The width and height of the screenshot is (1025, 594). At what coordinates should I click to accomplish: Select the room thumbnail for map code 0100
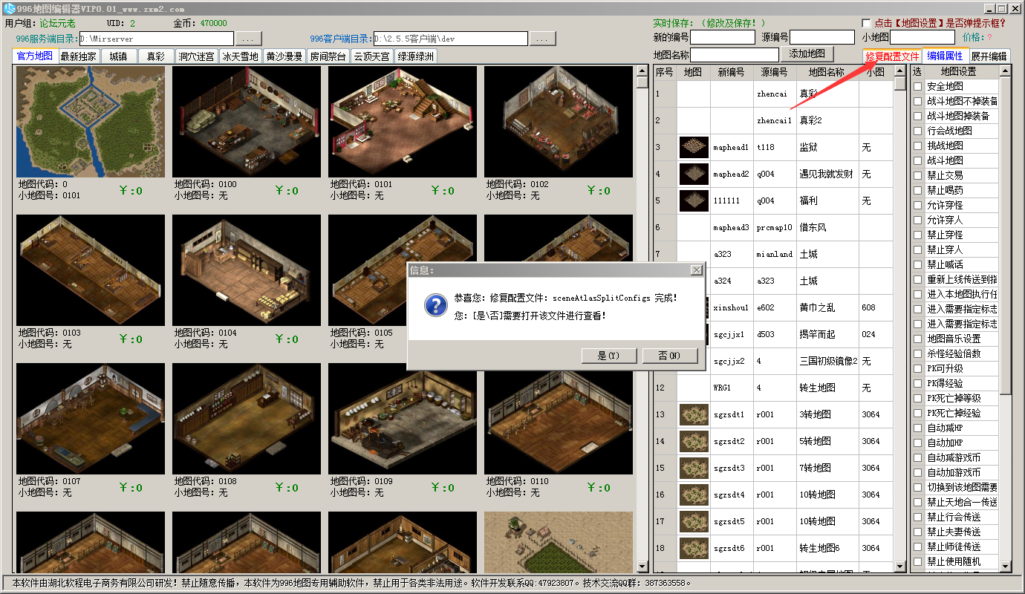[x=247, y=122]
